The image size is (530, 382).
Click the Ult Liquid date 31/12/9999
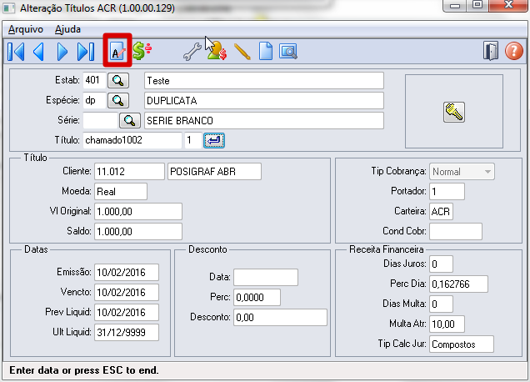pyautogui.click(x=127, y=332)
